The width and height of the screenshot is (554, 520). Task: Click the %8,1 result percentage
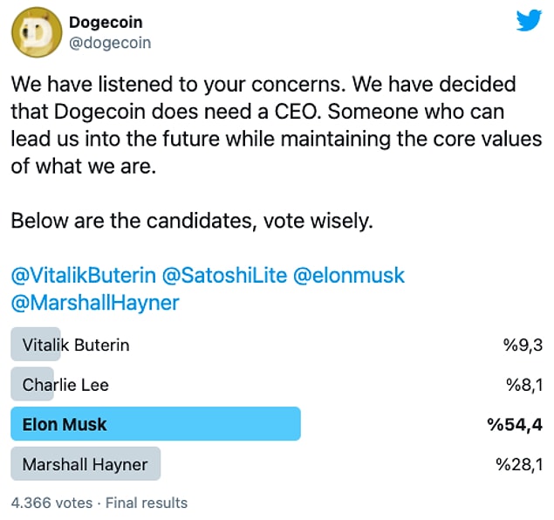point(524,385)
